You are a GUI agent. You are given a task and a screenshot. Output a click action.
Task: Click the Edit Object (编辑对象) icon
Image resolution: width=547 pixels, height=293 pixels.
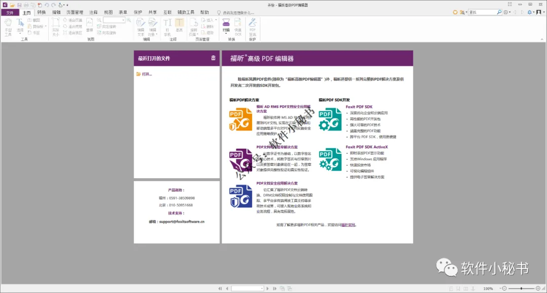tap(152, 27)
